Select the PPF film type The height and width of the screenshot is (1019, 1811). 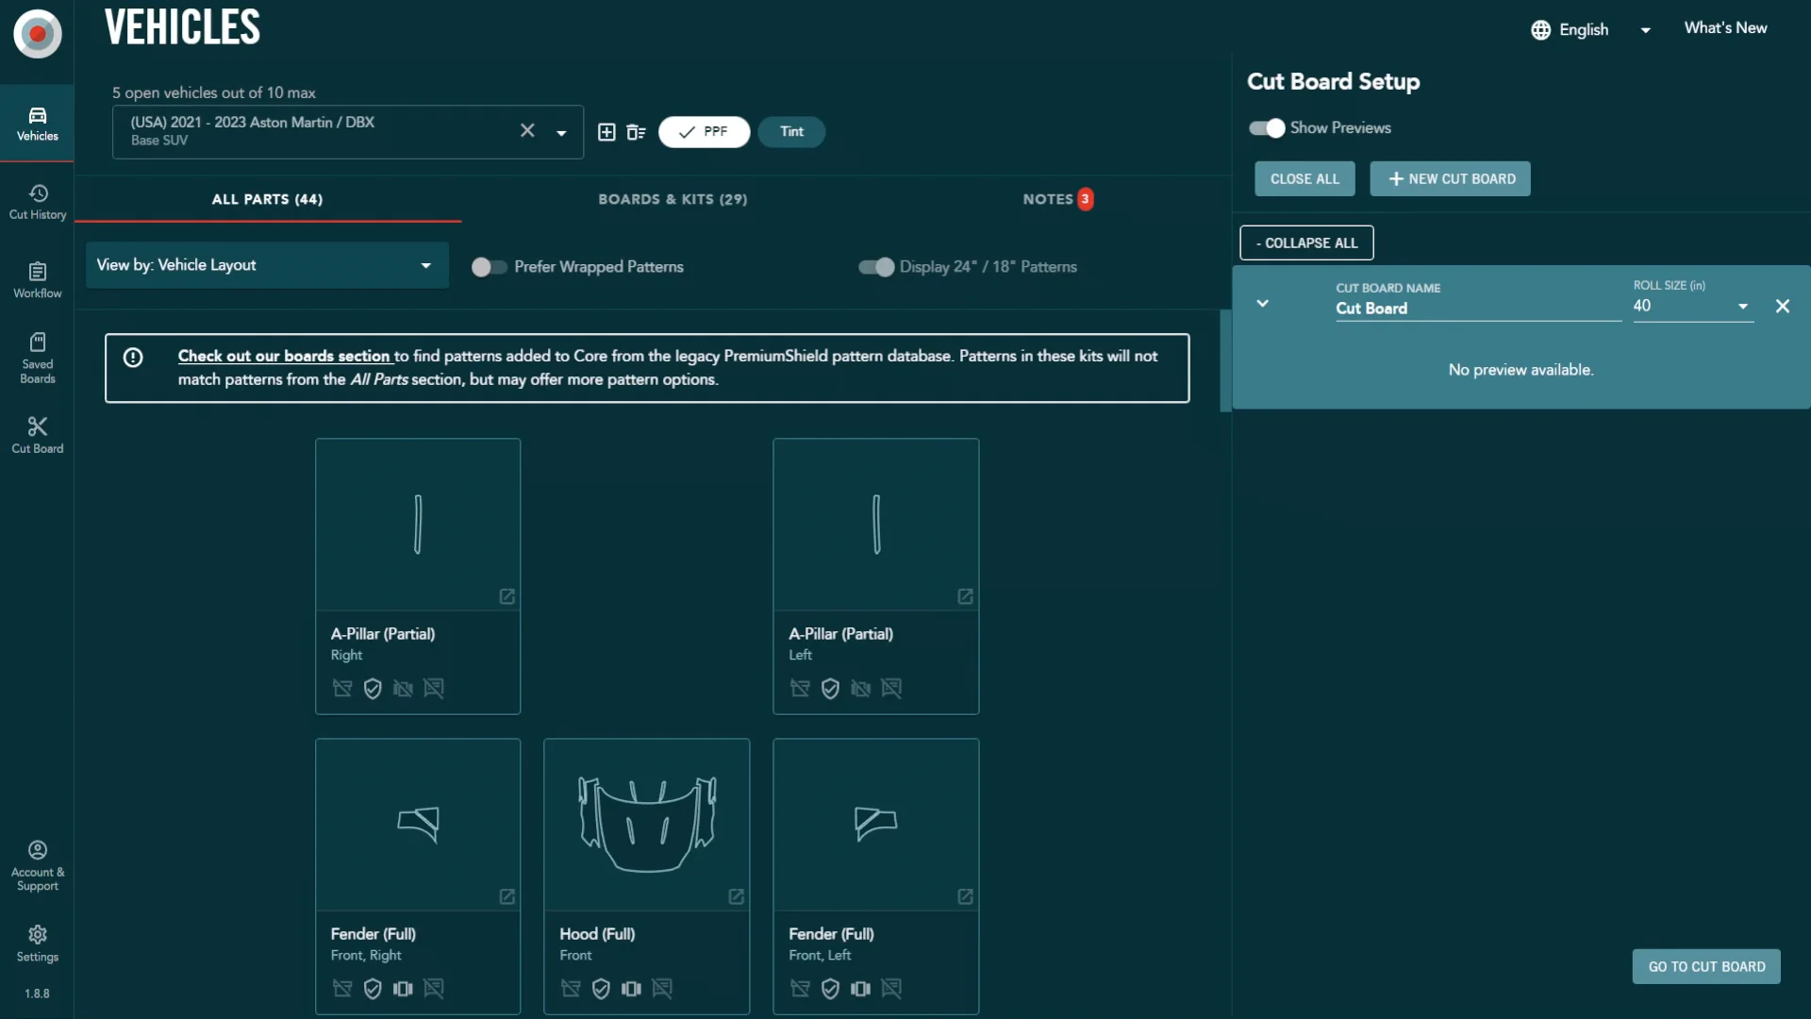click(704, 132)
